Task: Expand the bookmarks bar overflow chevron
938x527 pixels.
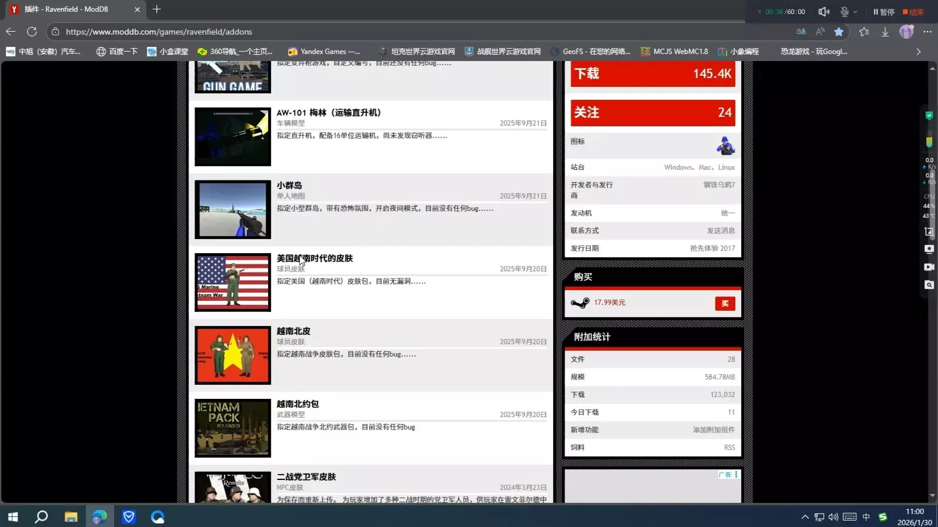Action: pos(919,52)
